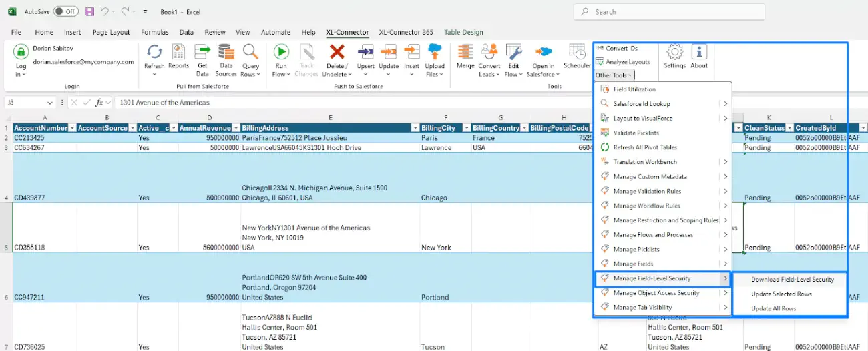The image size is (868, 351).
Task: Click the Merge icon
Action: (x=465, y=52)
